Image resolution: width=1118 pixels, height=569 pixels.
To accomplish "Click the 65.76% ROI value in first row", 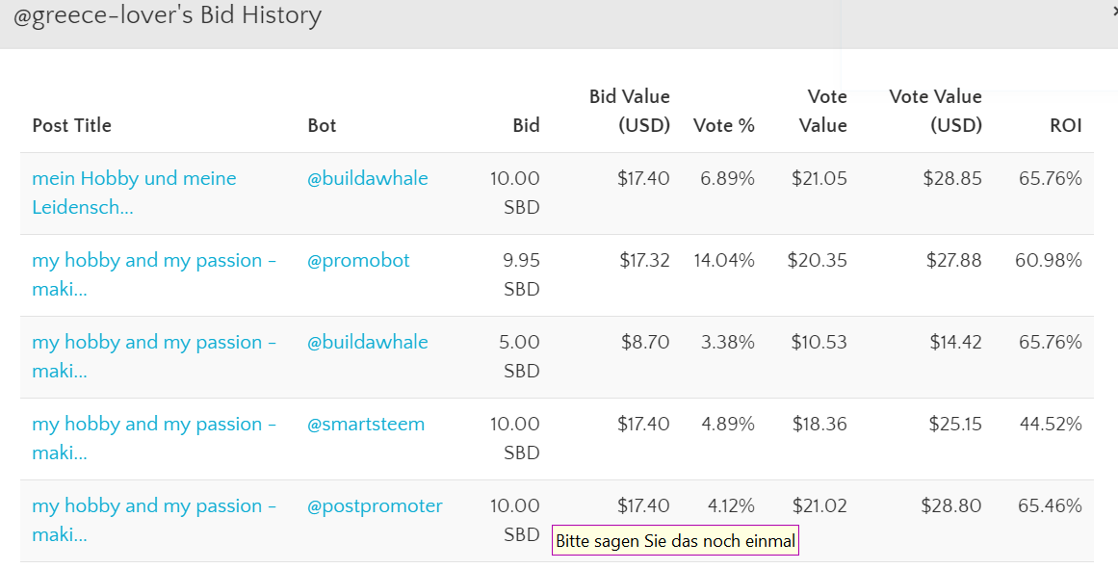I will pyautogui.click(x=1050, y=178).
